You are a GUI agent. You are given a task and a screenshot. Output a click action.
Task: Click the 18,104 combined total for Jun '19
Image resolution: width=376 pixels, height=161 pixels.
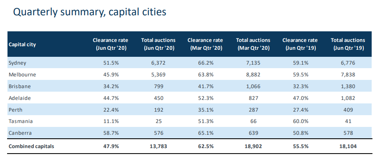coord(348,146)
